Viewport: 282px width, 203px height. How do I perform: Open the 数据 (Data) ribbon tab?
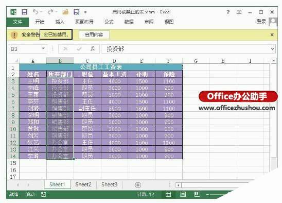pos(129,22)
